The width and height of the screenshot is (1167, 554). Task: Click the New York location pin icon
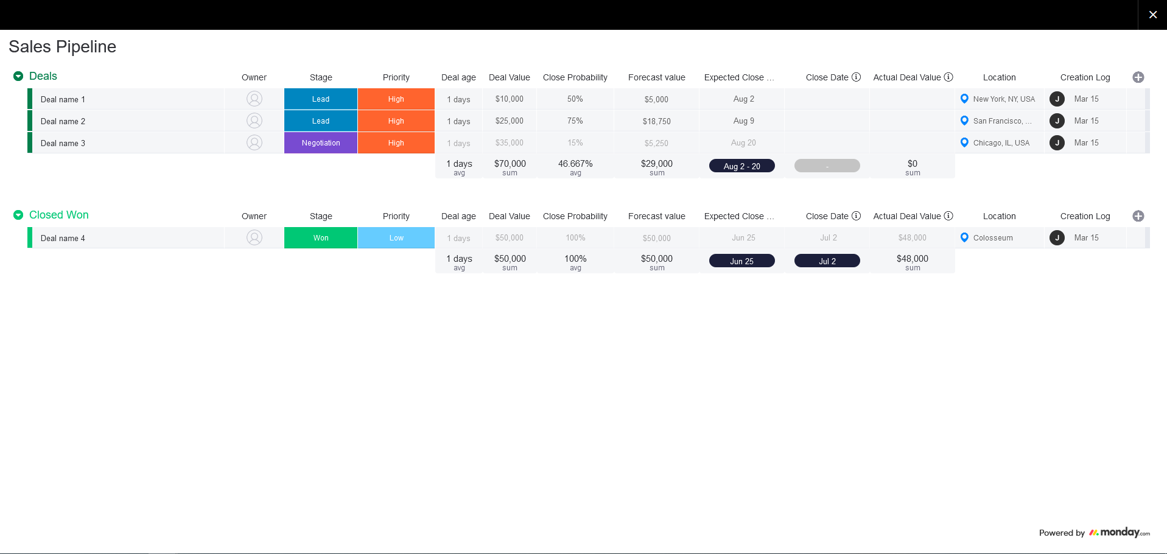pos(964,99)
